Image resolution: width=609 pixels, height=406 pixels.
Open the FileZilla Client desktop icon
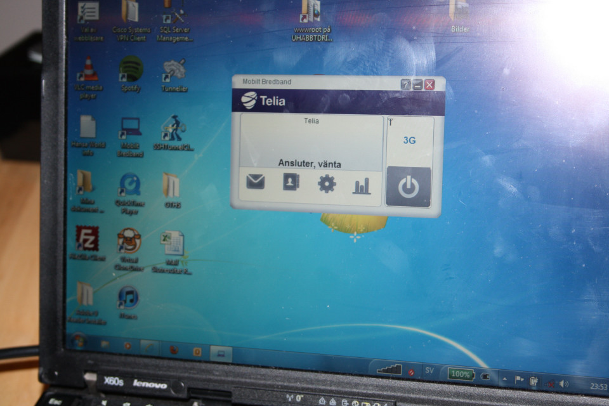click(87, 239)
